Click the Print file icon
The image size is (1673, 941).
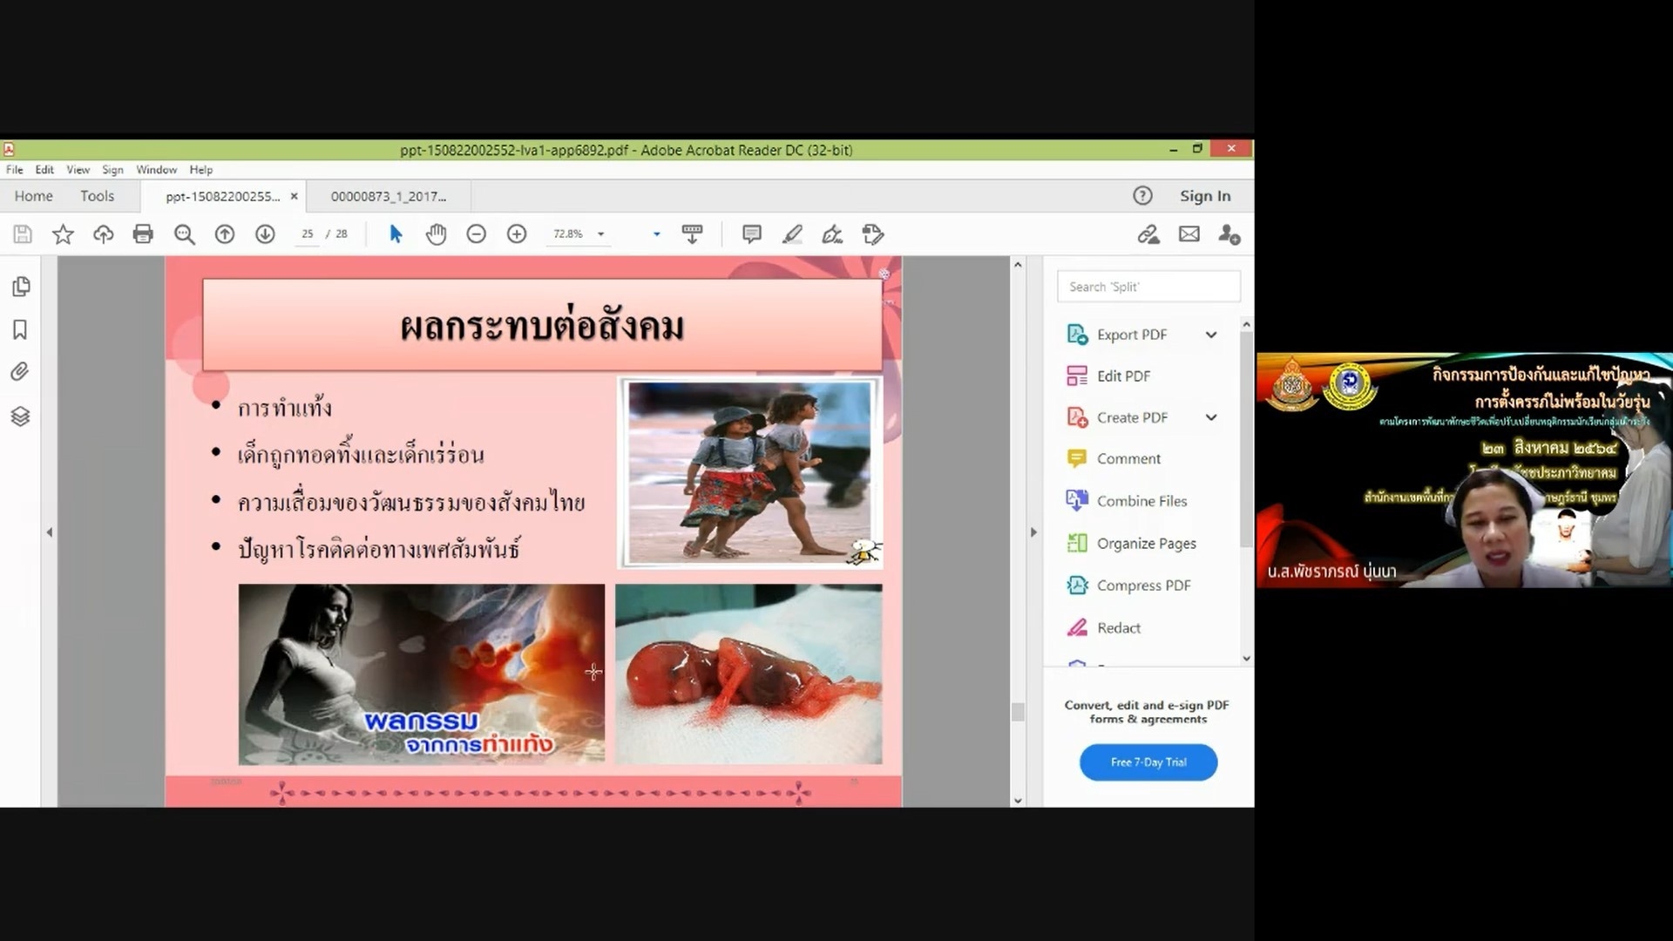pyautogui.click(x=143, y=234)
